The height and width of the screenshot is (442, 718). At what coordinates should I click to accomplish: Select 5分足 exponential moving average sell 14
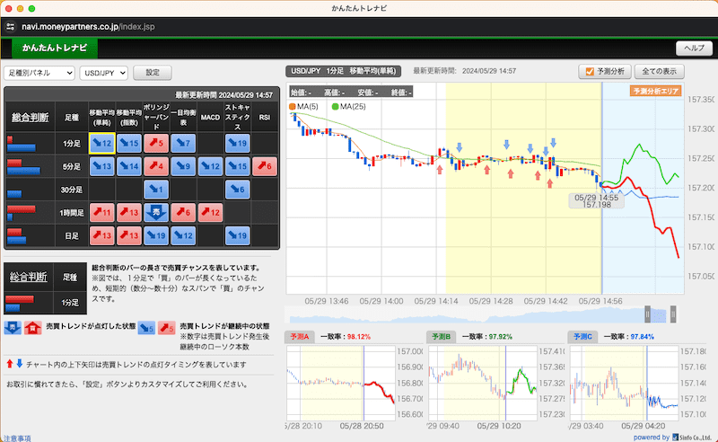128,166
